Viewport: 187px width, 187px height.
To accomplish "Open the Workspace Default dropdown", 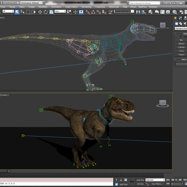I will pyautogui.click(x=31, y=3).
